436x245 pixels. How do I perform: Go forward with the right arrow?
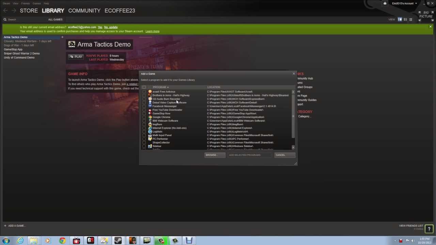pyautogui.click(x=14, y=11)
